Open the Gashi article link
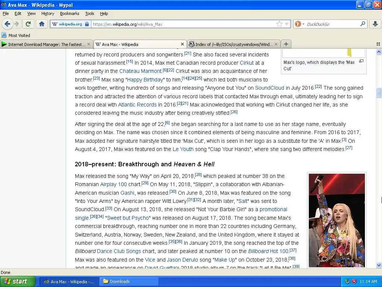The width and height of the screenshot is (382, 287). click(x=127, y=193)
